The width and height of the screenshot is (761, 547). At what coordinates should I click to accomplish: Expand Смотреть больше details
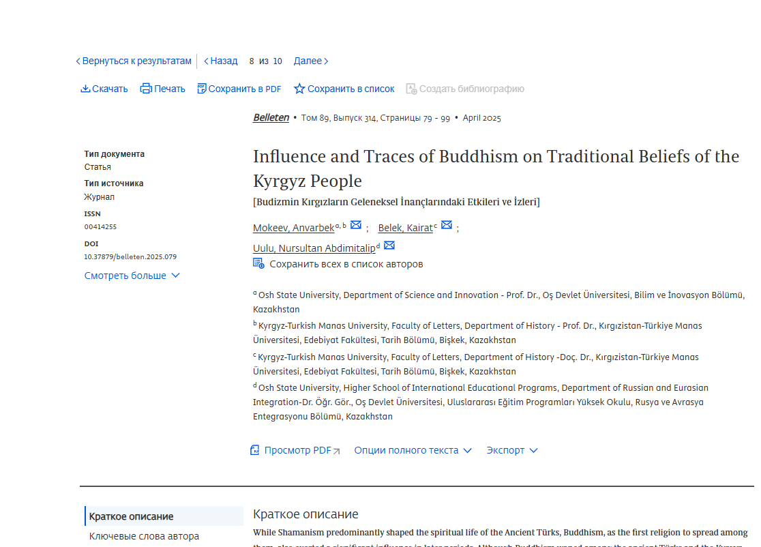click(x=132, y=276)
